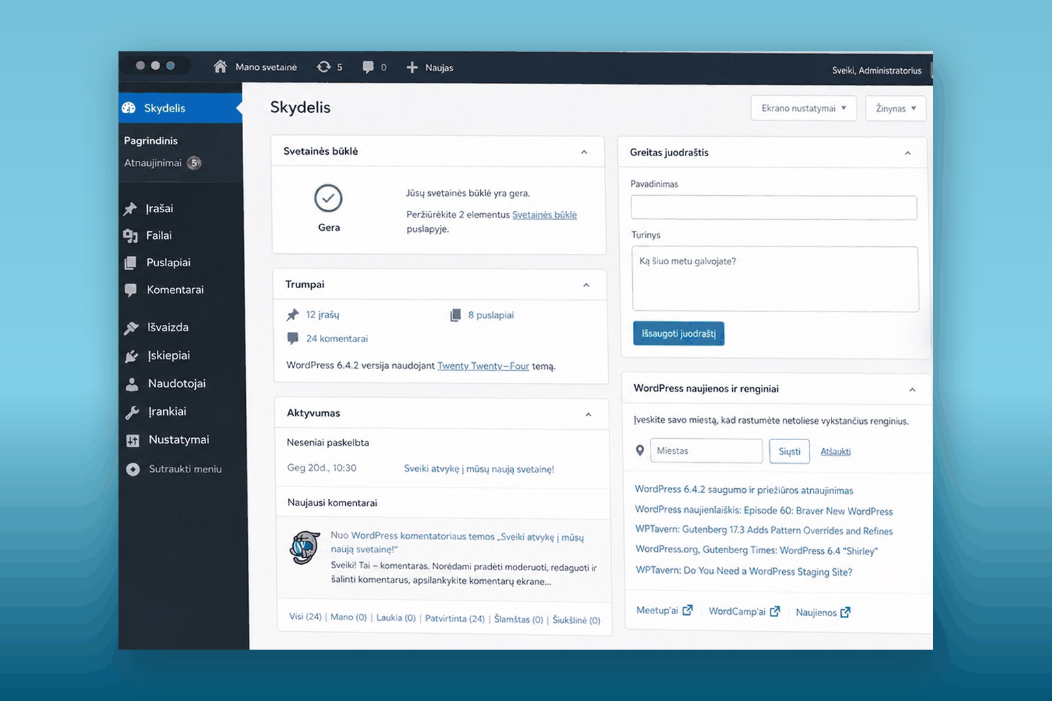The image size is (1052, 701).
Task: Open the 24 komentarai count link
Action: pos(337,338)
